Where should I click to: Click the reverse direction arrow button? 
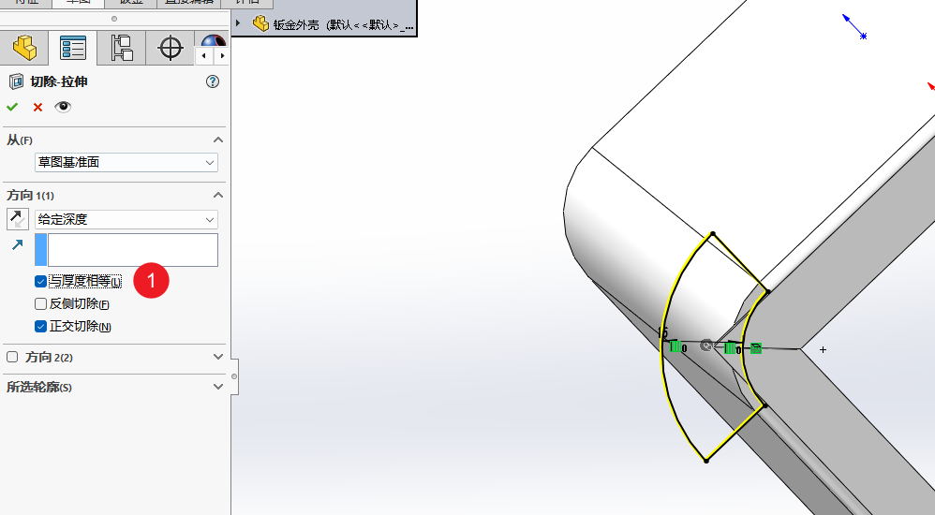tap(18, 219)
